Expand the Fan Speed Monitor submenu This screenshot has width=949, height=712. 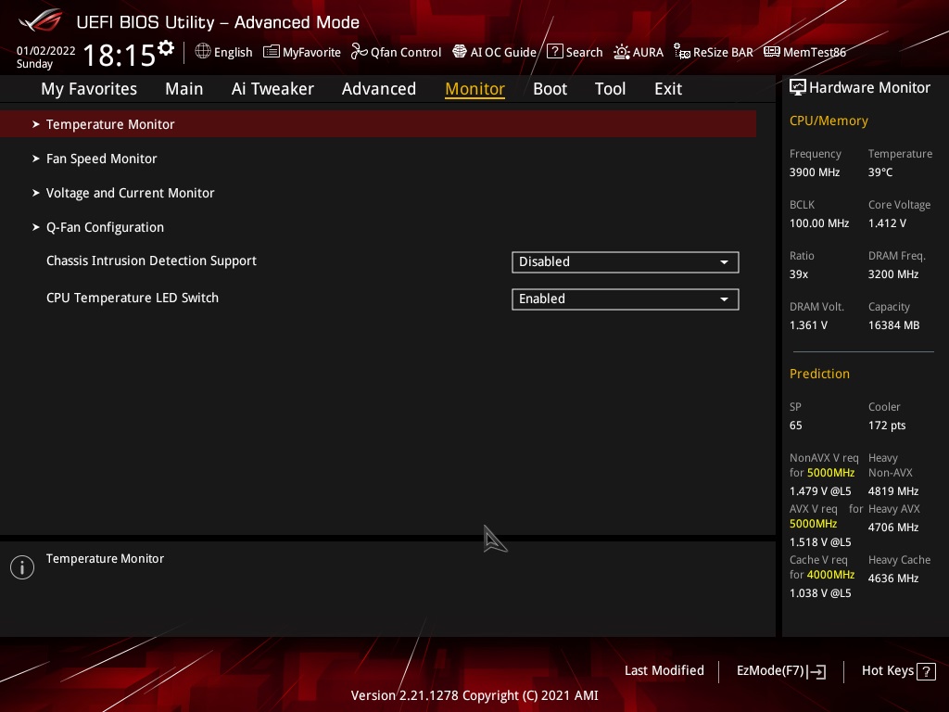[x=101, y=159]
